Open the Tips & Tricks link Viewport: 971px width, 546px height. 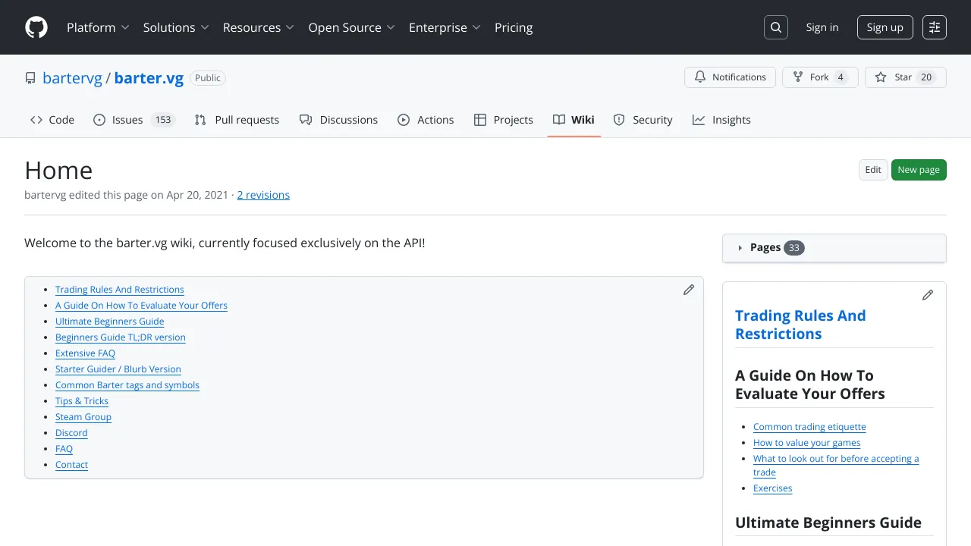[x=82, y=401]
